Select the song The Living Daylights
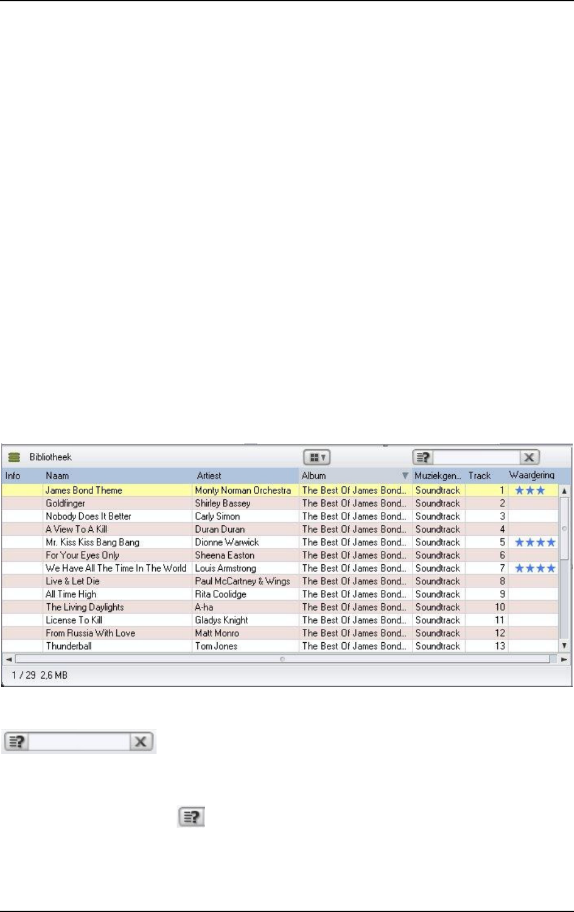 85,607
